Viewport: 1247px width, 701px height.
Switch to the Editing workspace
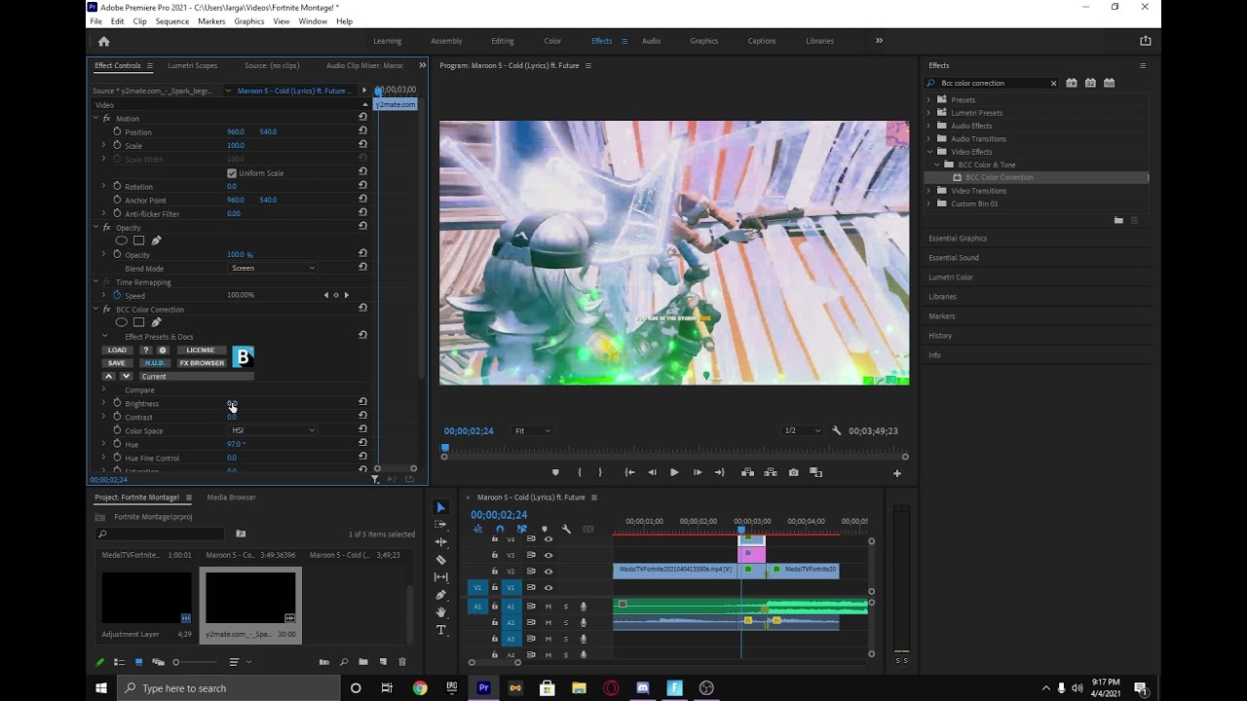(503, 41)
